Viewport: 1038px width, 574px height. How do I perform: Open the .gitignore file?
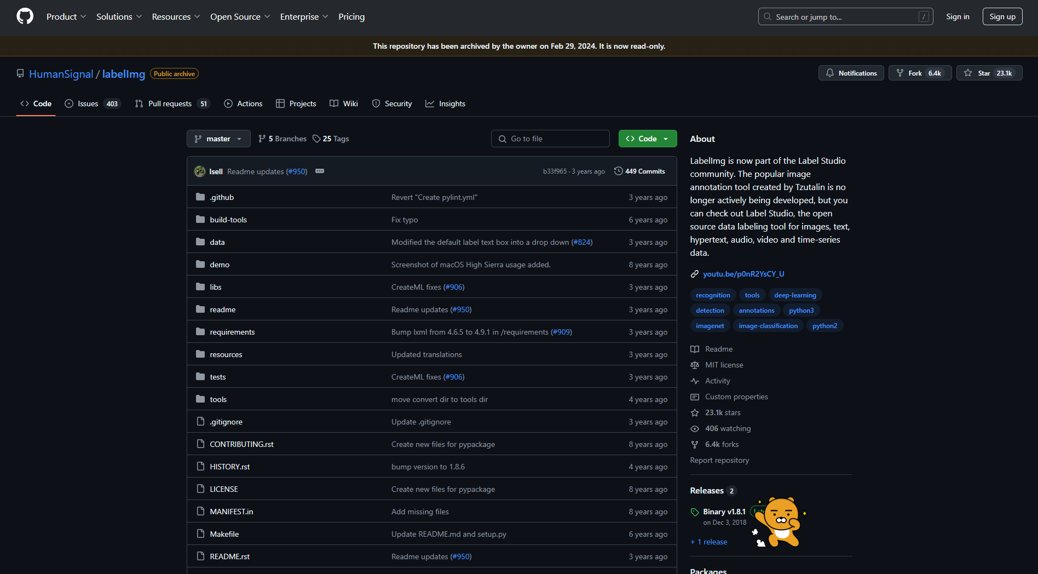pos(226,422)
